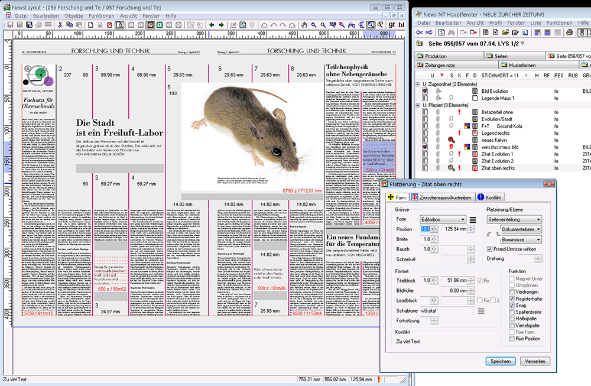Click the mouse photo on the page layout
Image resolution: width=591 pixels, height=386 pixels.
252,137
